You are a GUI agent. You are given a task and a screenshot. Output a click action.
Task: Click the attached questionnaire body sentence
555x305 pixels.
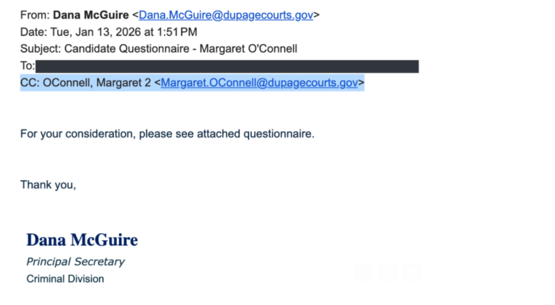pyautogui.click(x=167, y=134)
